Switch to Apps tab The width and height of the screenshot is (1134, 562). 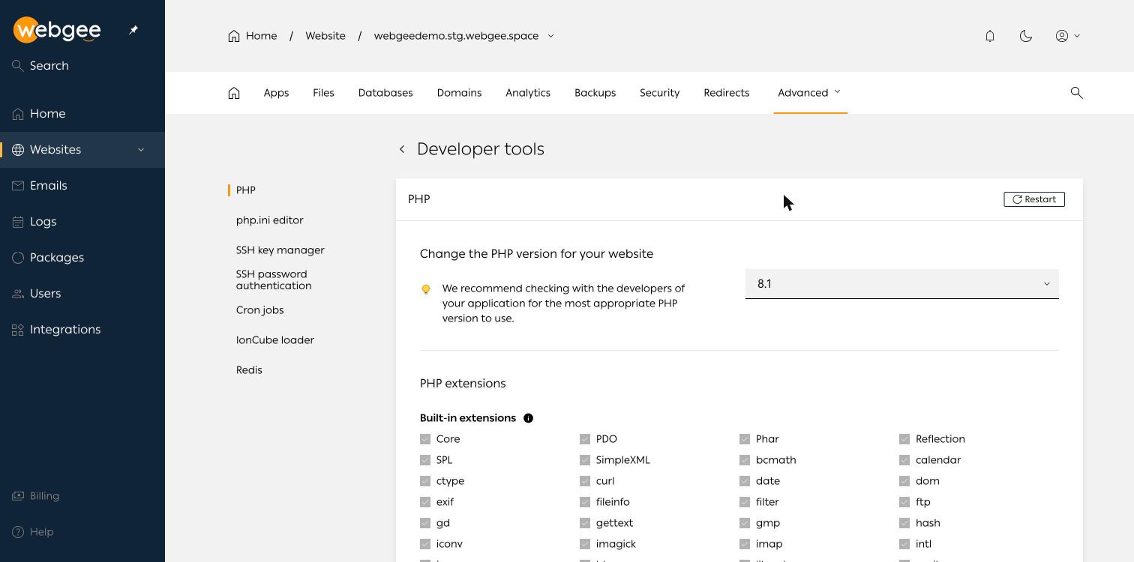pos(276,93)
